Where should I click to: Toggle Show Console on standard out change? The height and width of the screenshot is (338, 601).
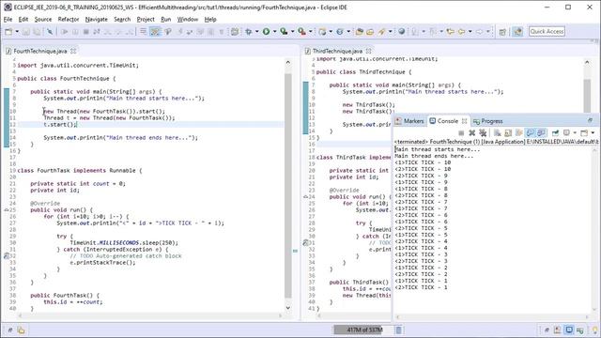[x=530, y=132]
